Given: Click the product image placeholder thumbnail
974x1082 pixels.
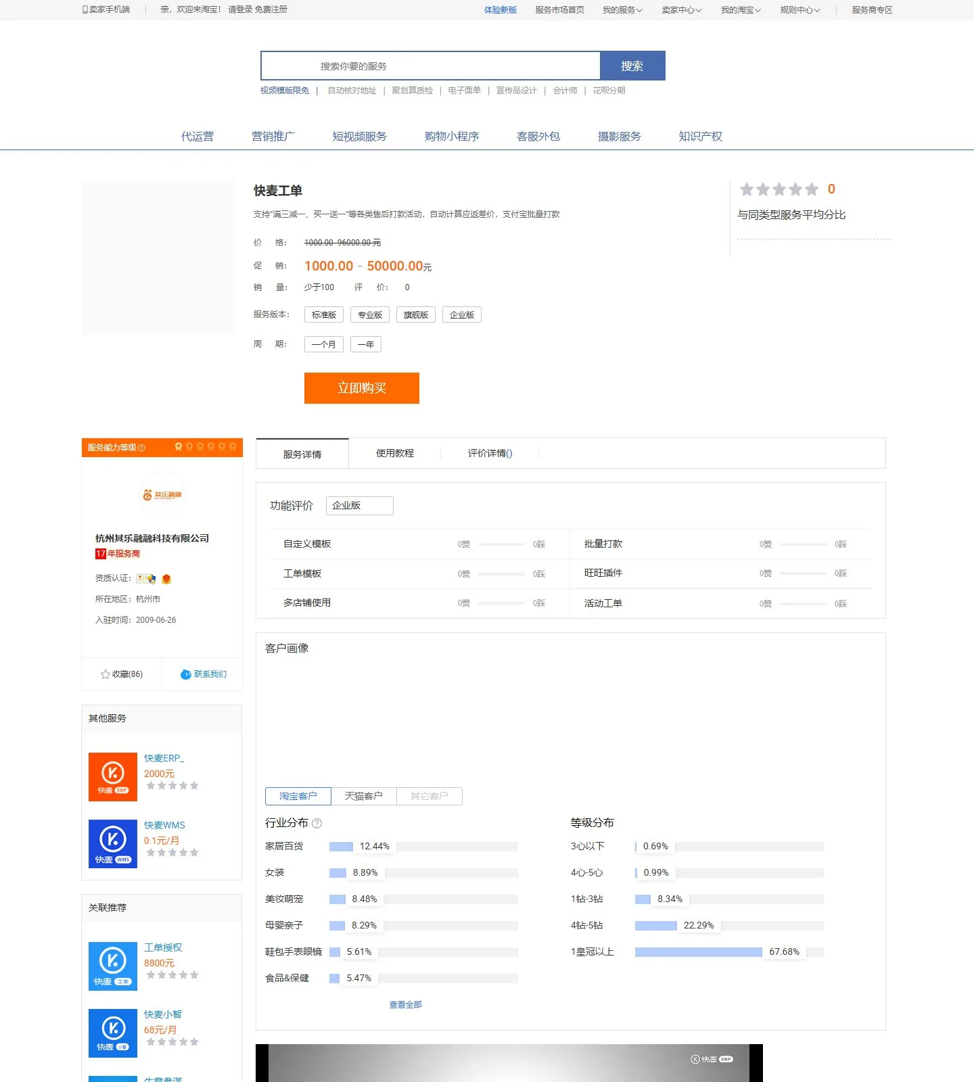Looking at the screenshot, I should pyautogui.click(x=158, y=258).
